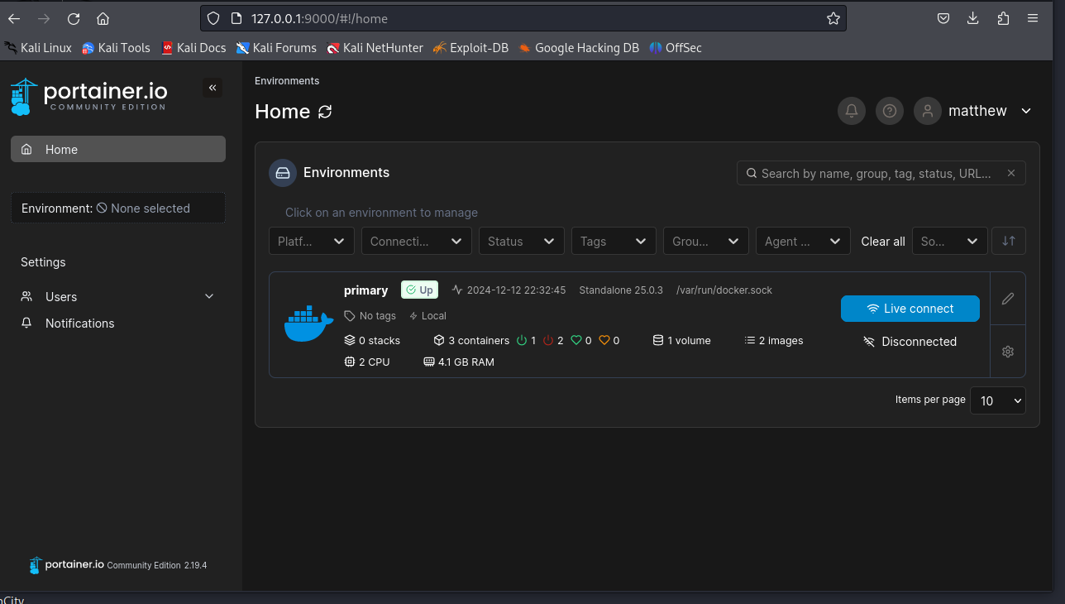
Task: Open the Agent Version filter dropdown
Action: coord(803,241)
